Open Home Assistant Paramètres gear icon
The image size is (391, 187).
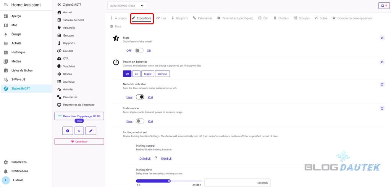(x=6, y=162)
